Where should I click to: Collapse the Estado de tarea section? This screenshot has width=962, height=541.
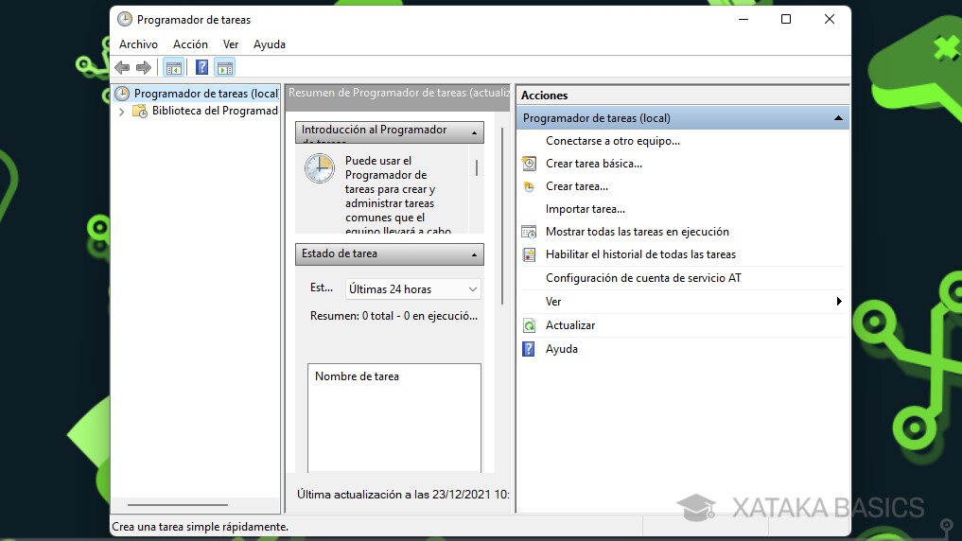474,254
